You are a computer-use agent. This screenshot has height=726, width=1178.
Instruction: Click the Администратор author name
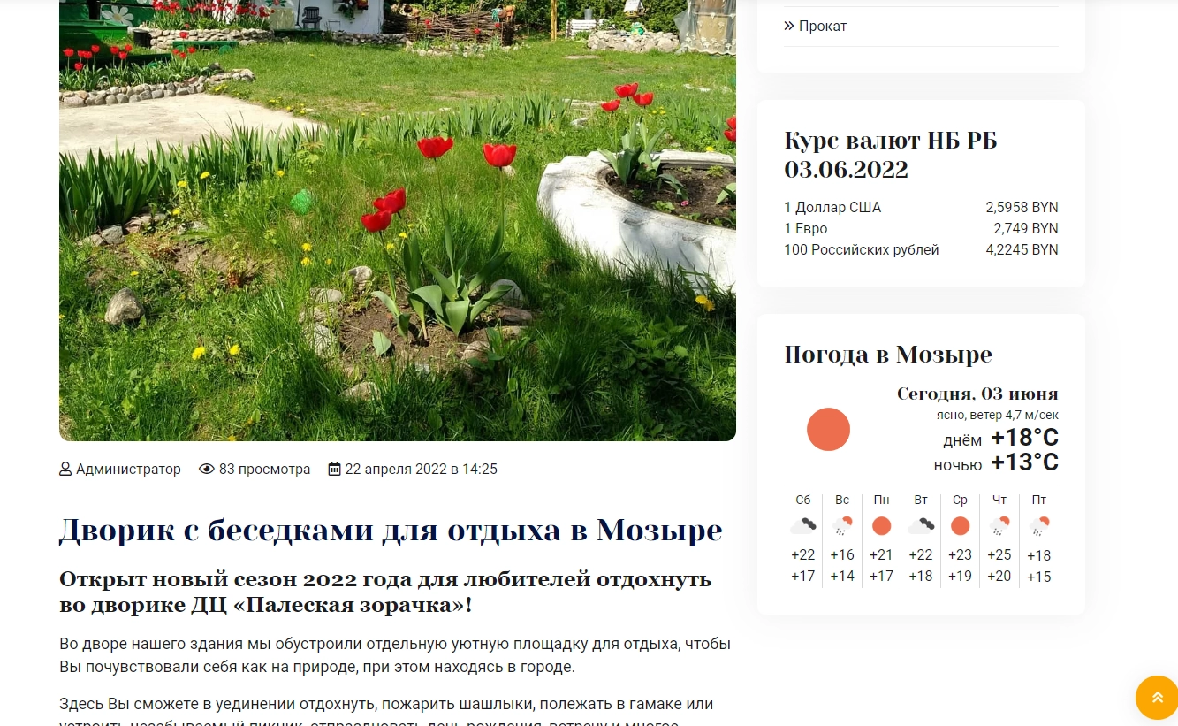[128, 470]
